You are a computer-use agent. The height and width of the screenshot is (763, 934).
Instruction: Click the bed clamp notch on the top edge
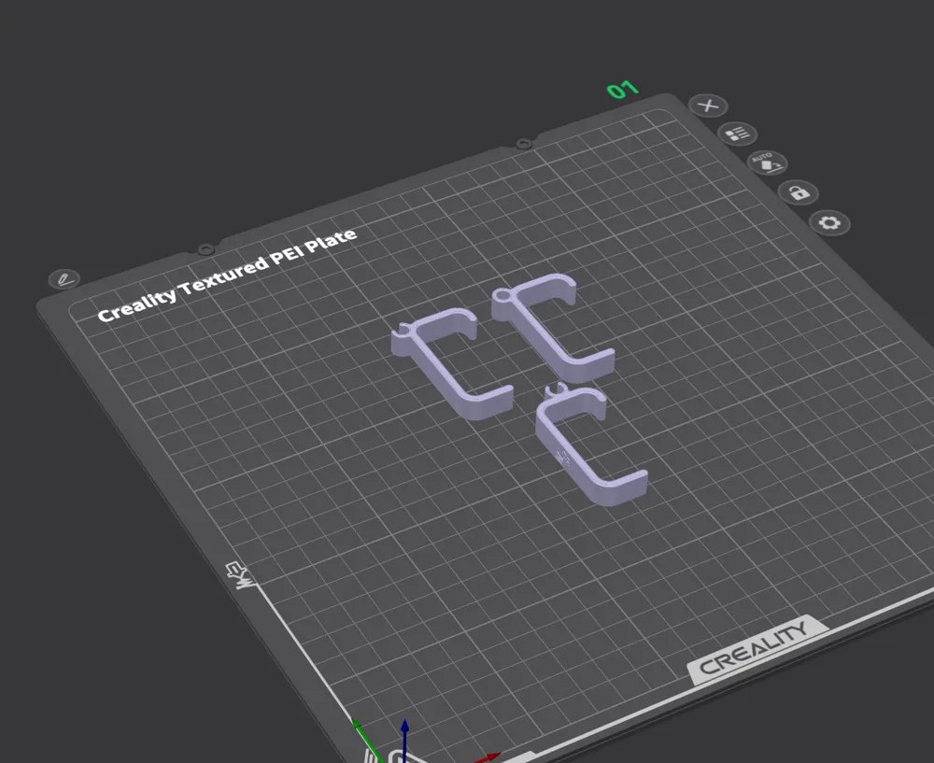point(523,142)
